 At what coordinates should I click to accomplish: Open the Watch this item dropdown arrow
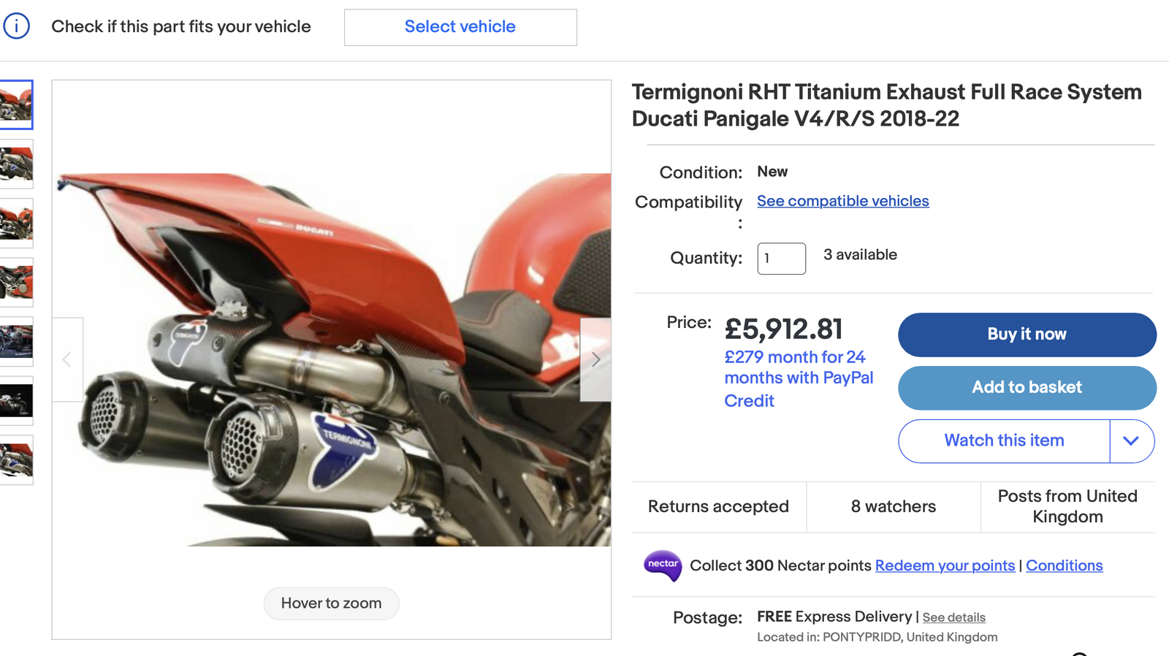coord(1131,441)
